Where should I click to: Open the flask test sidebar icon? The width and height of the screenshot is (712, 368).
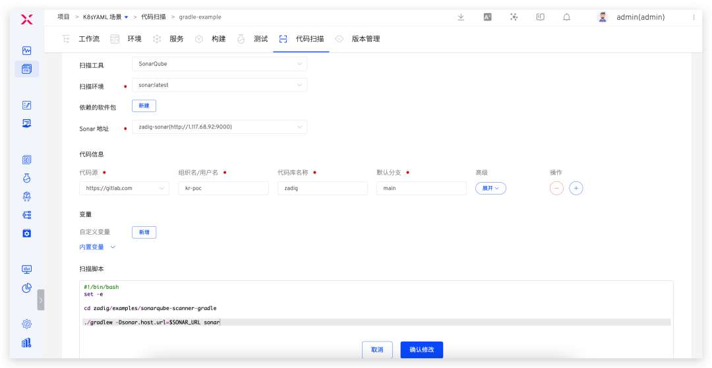coord(27,177)
